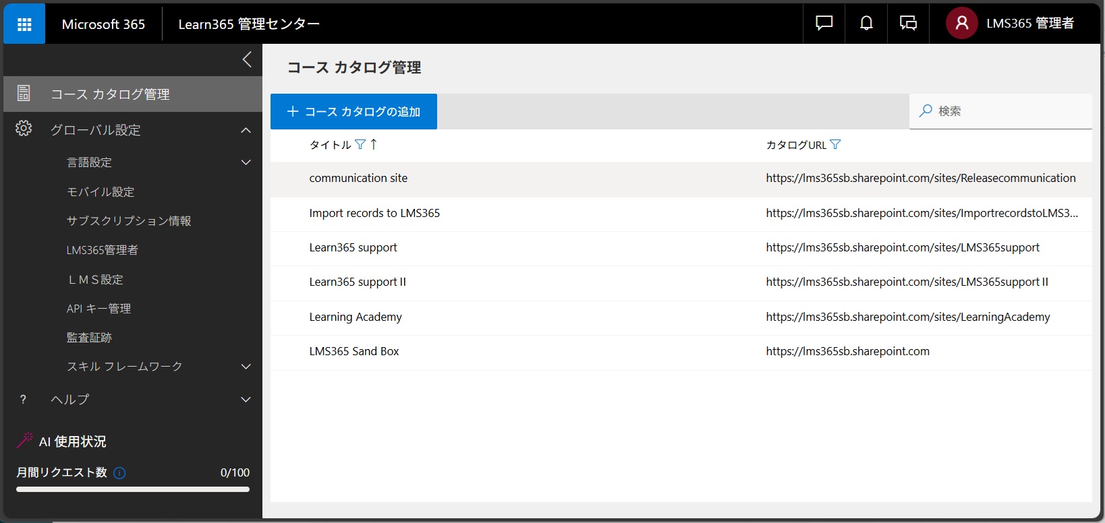Open モバイル設定 menu item

point(101,192)
